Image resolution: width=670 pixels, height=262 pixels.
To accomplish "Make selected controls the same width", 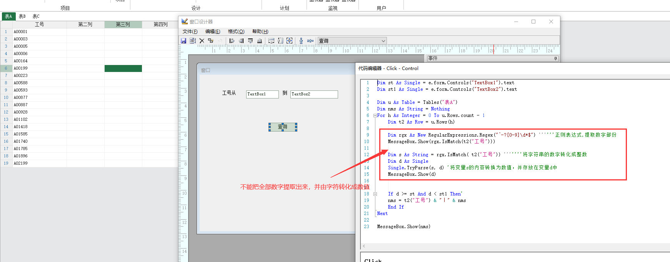I will [271, 41].
